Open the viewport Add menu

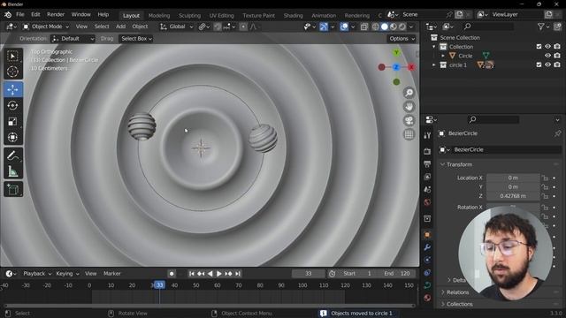click(120, 26)
